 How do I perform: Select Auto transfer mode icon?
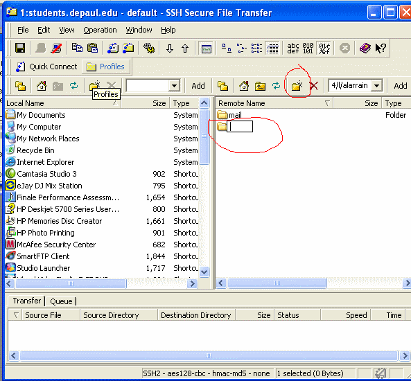click(x=324, y=48)
